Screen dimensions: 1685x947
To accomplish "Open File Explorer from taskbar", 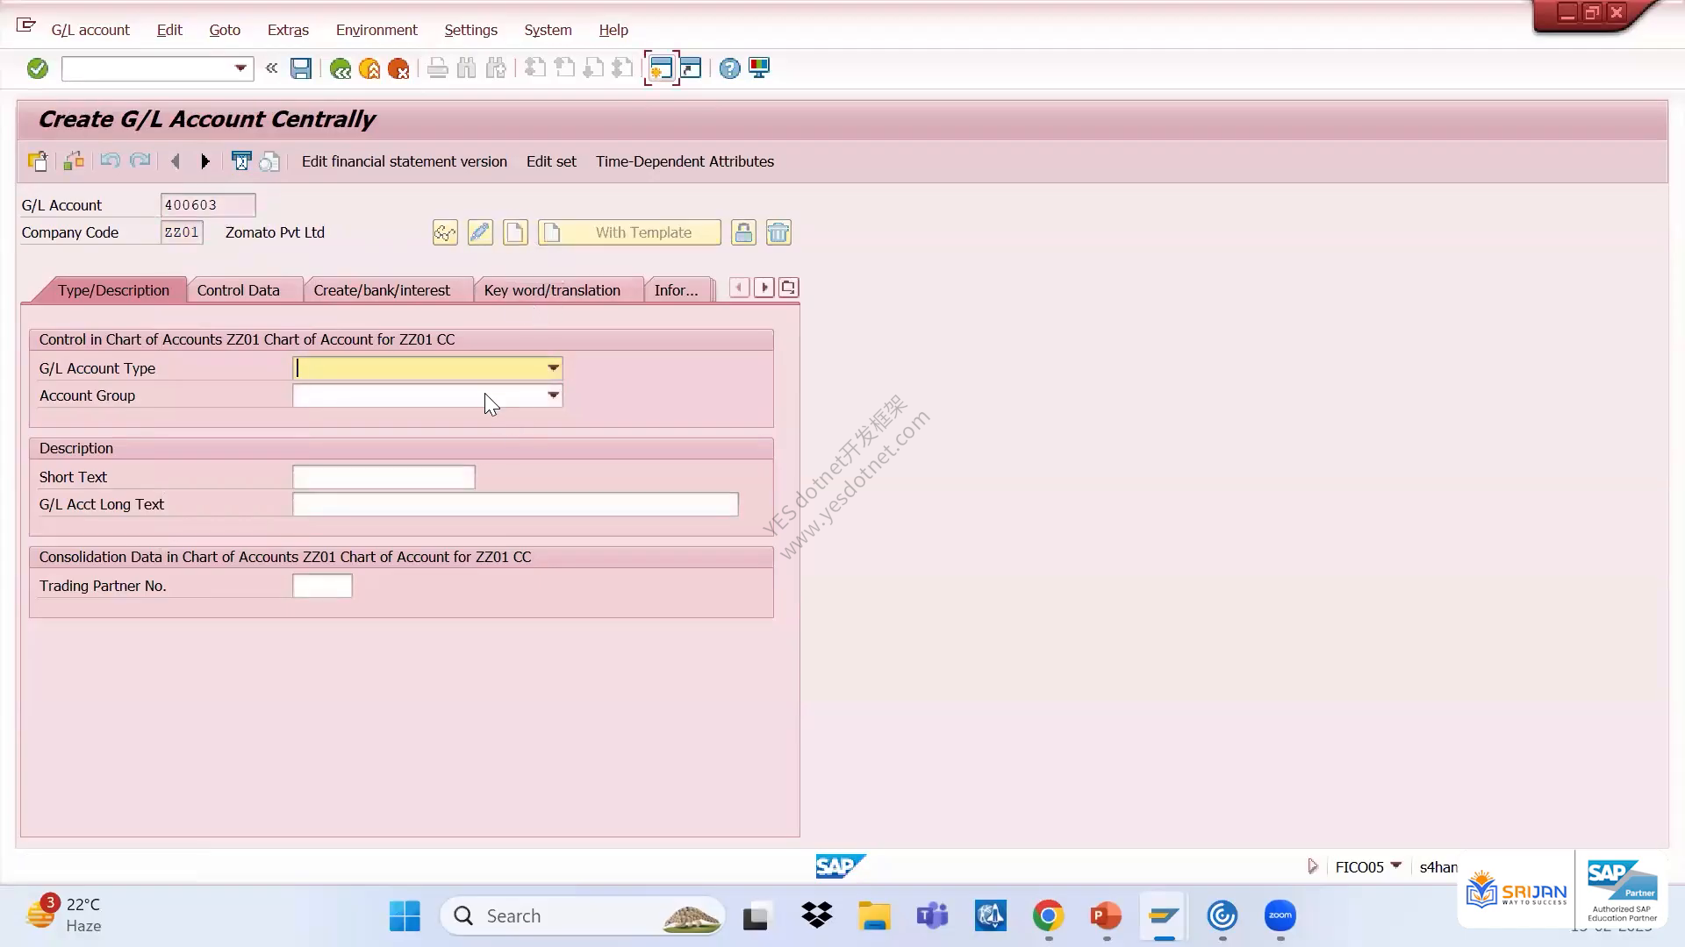I will pyautogui.click(x=874, y=916).
